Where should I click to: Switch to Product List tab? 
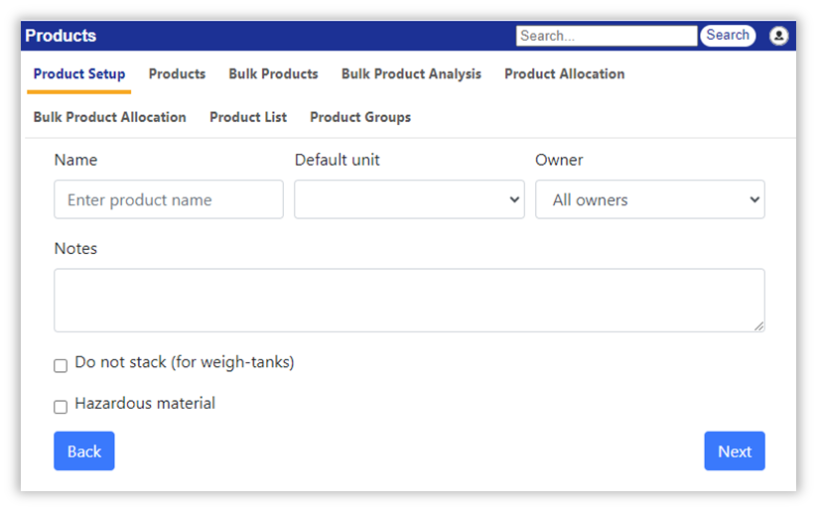248,117
